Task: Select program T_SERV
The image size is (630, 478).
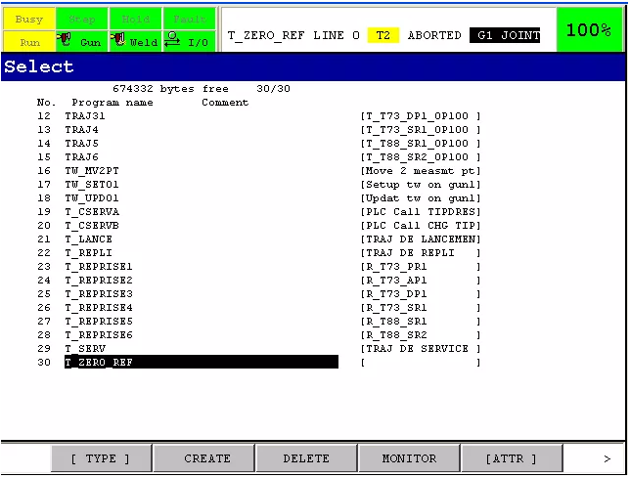Action: (x=85, y=348)
